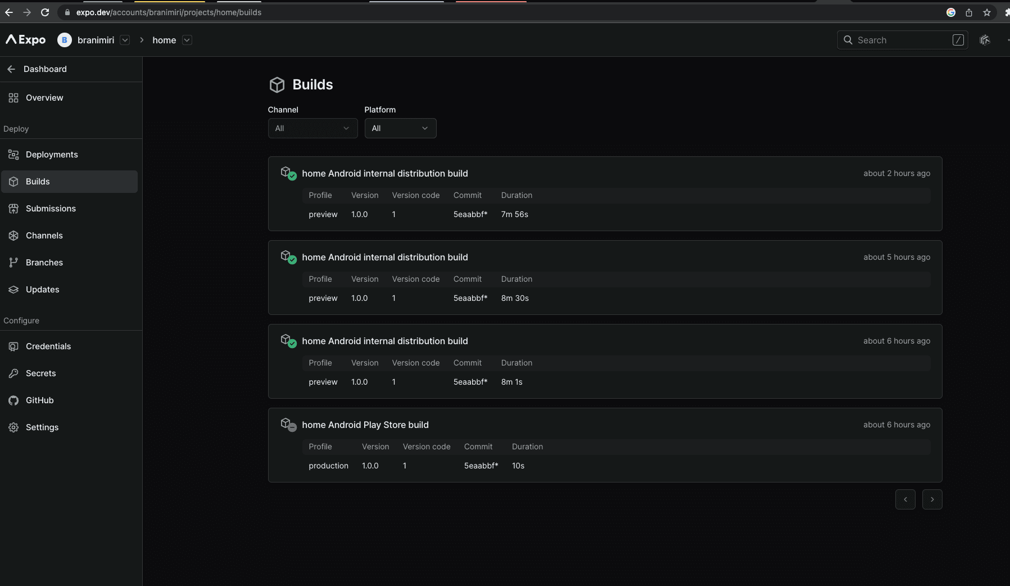The height and width of the screenshot is (586, 1010).
Task: Open the build from about 5 hours ago
Action: [x=605, y=277]
